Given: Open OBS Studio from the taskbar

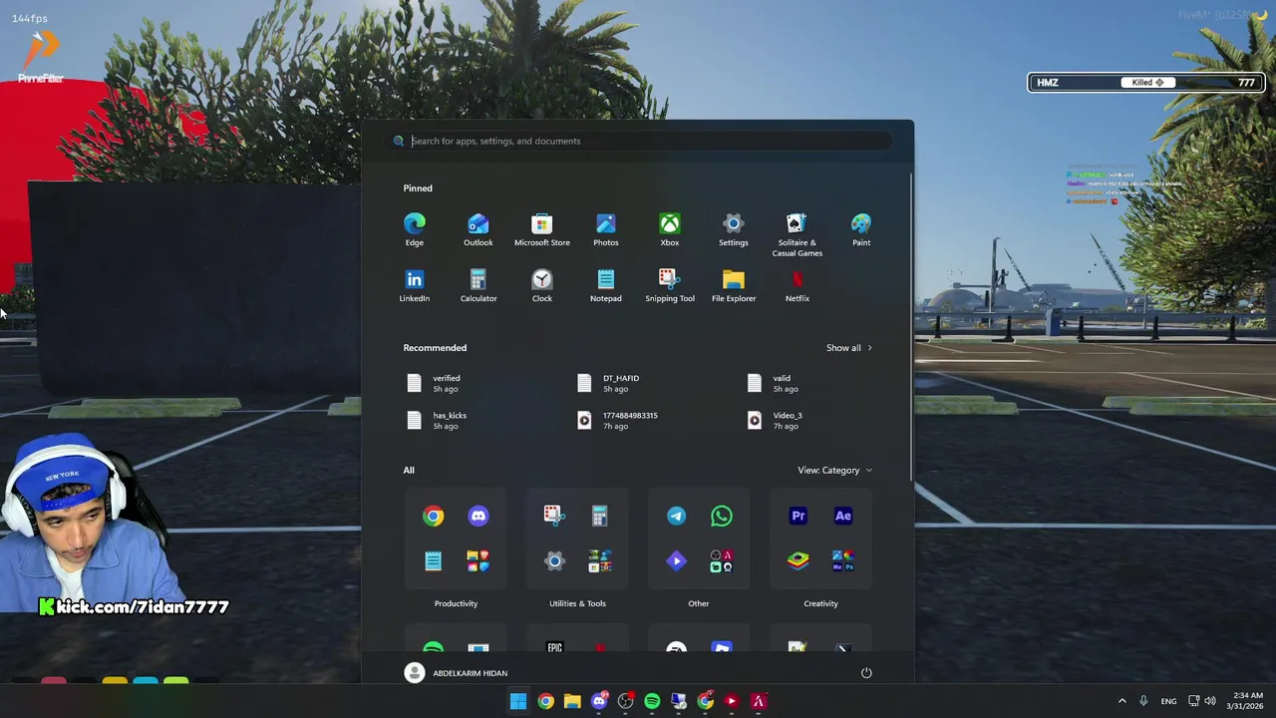Looking at the screenshot, I should pos(625,701).
